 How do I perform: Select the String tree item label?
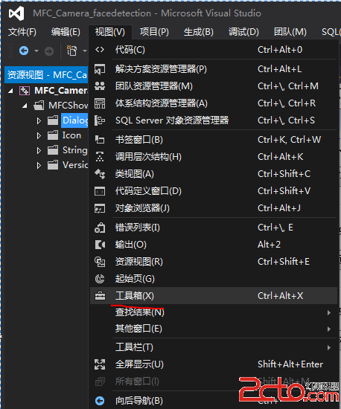coord(74,150)
